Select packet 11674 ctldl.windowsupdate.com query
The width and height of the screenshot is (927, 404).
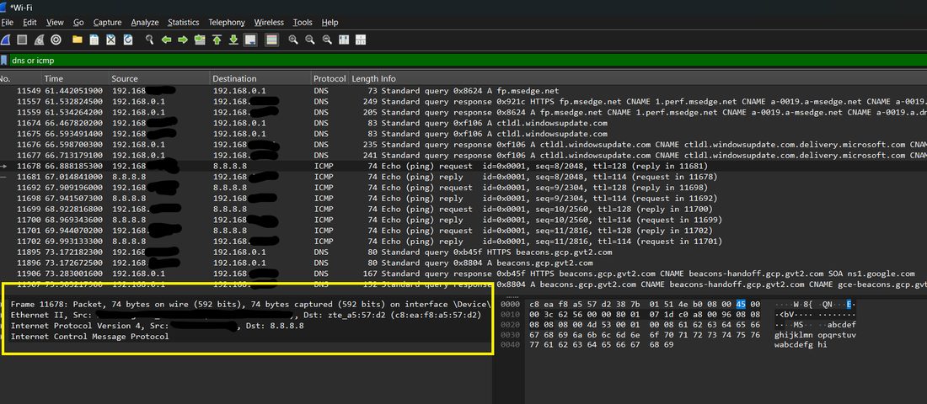[x=463, y=123]
